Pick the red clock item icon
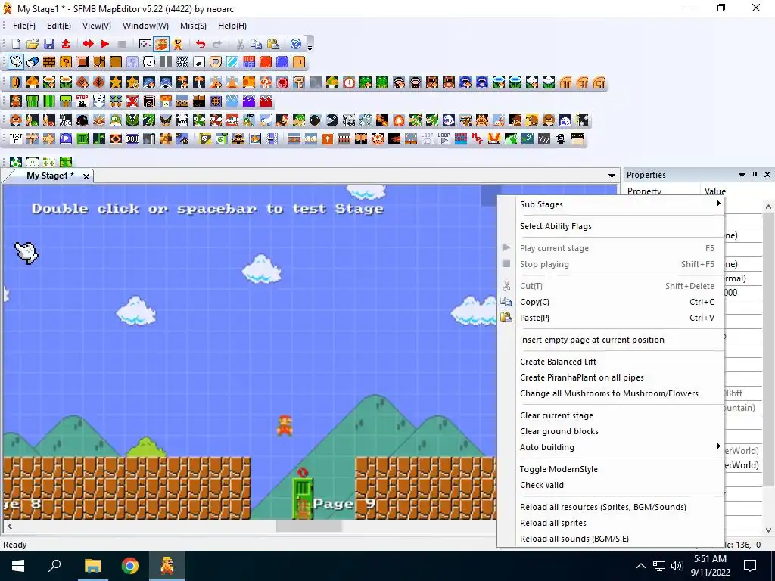Screen dimensions: 775x581 349,82
